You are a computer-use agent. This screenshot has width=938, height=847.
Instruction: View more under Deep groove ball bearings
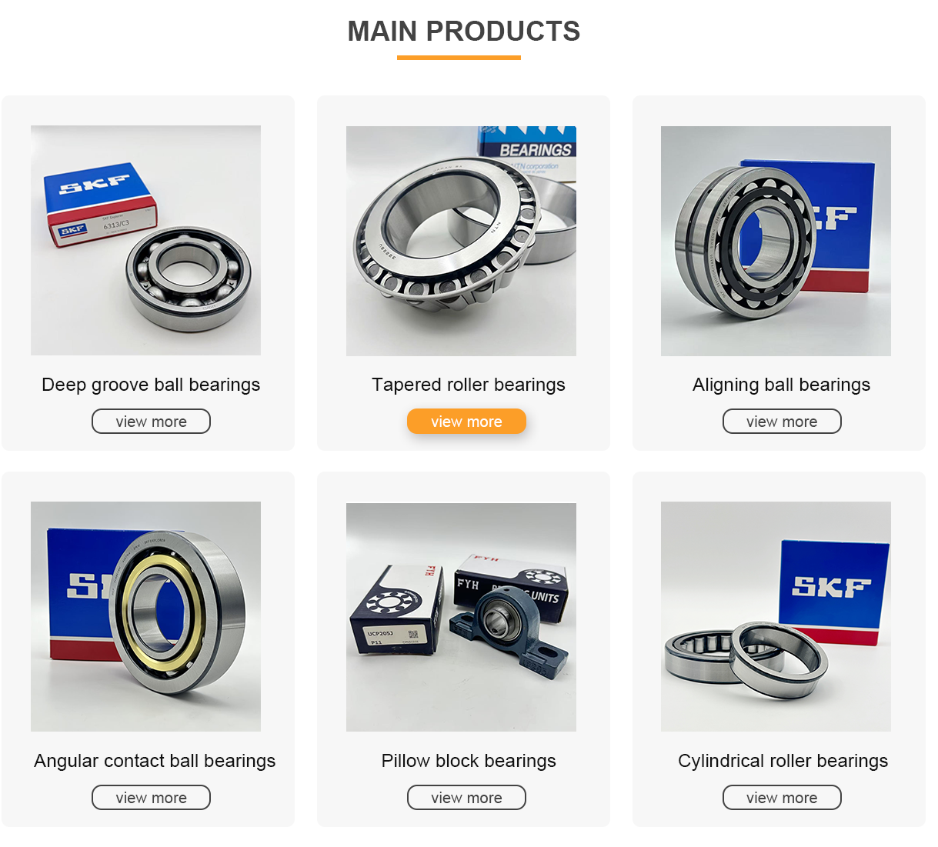pyautogui.click(x=151, y=422)
